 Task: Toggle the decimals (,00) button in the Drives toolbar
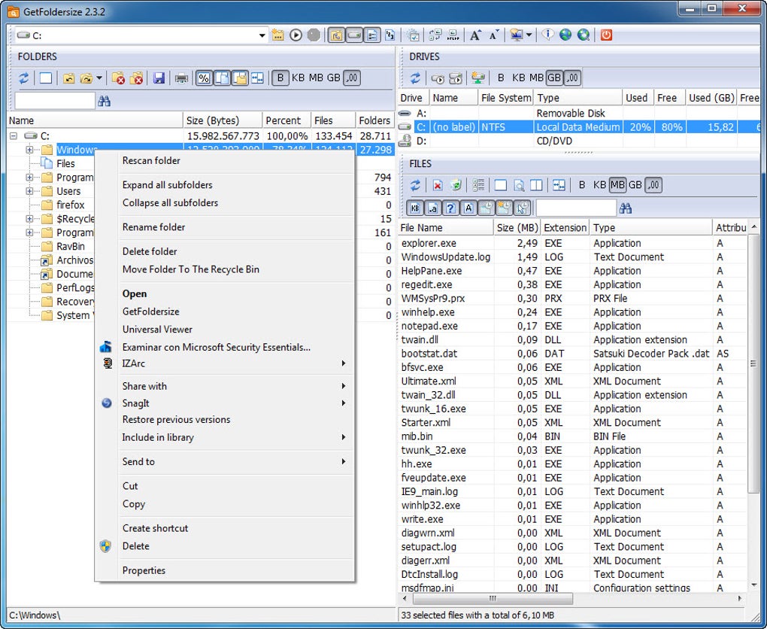571,77
